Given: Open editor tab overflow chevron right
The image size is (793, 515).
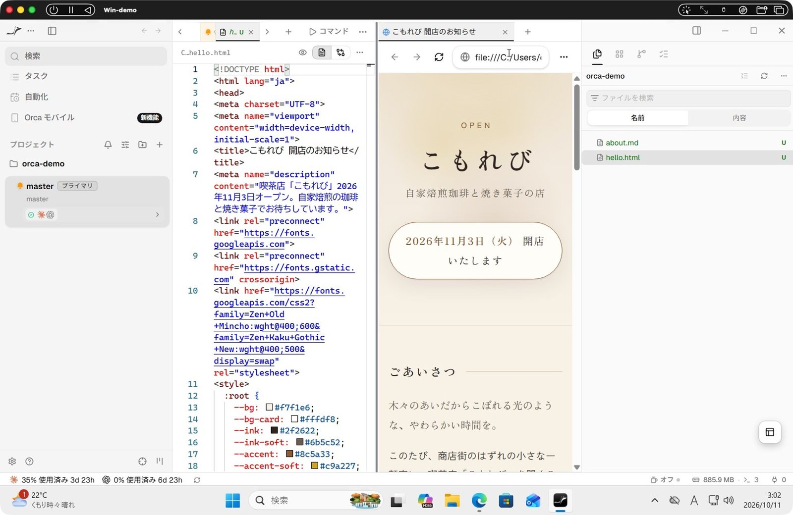Looking at the screenshot, I should (267, 32).
